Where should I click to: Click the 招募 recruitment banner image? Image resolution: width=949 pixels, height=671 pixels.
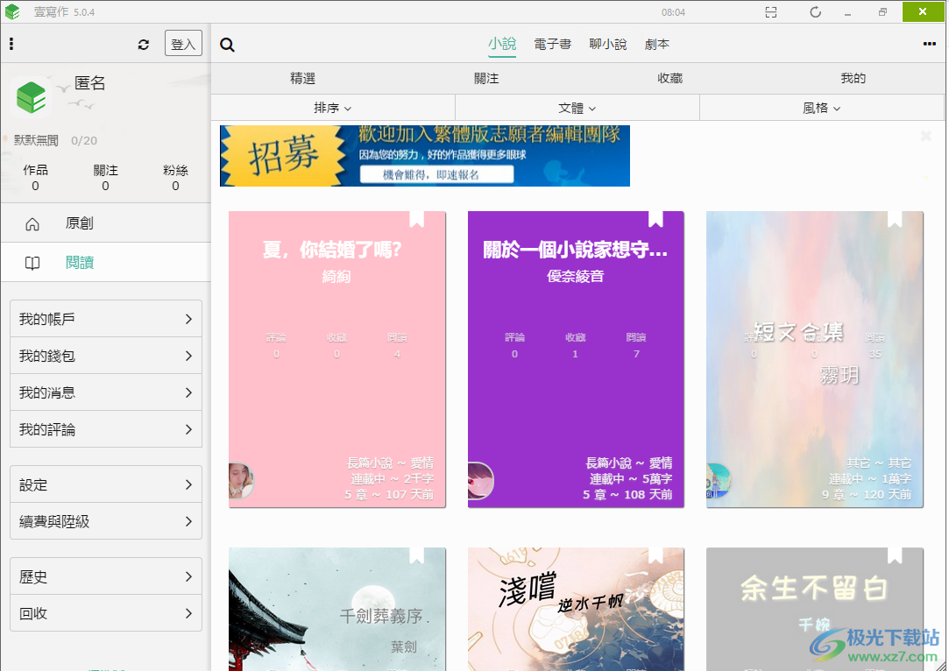(x=425, y=156)
